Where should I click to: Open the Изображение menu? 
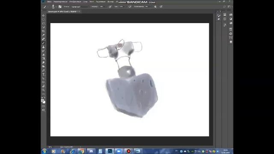pos(75,2)
